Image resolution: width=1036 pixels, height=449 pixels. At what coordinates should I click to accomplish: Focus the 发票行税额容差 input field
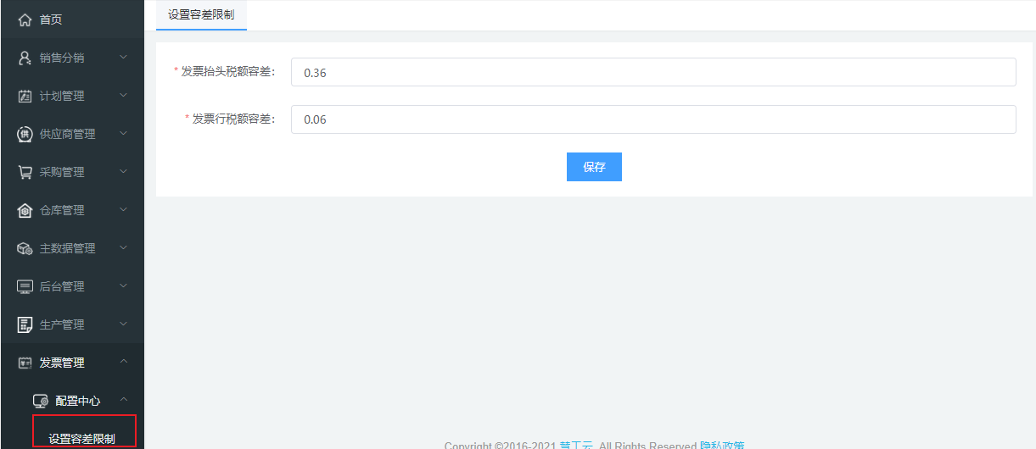[x=652, y=119]
